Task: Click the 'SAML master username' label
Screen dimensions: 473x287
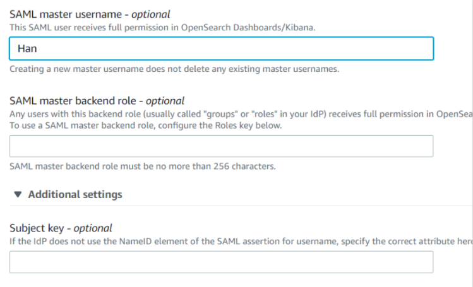Action: pos(66,14)
